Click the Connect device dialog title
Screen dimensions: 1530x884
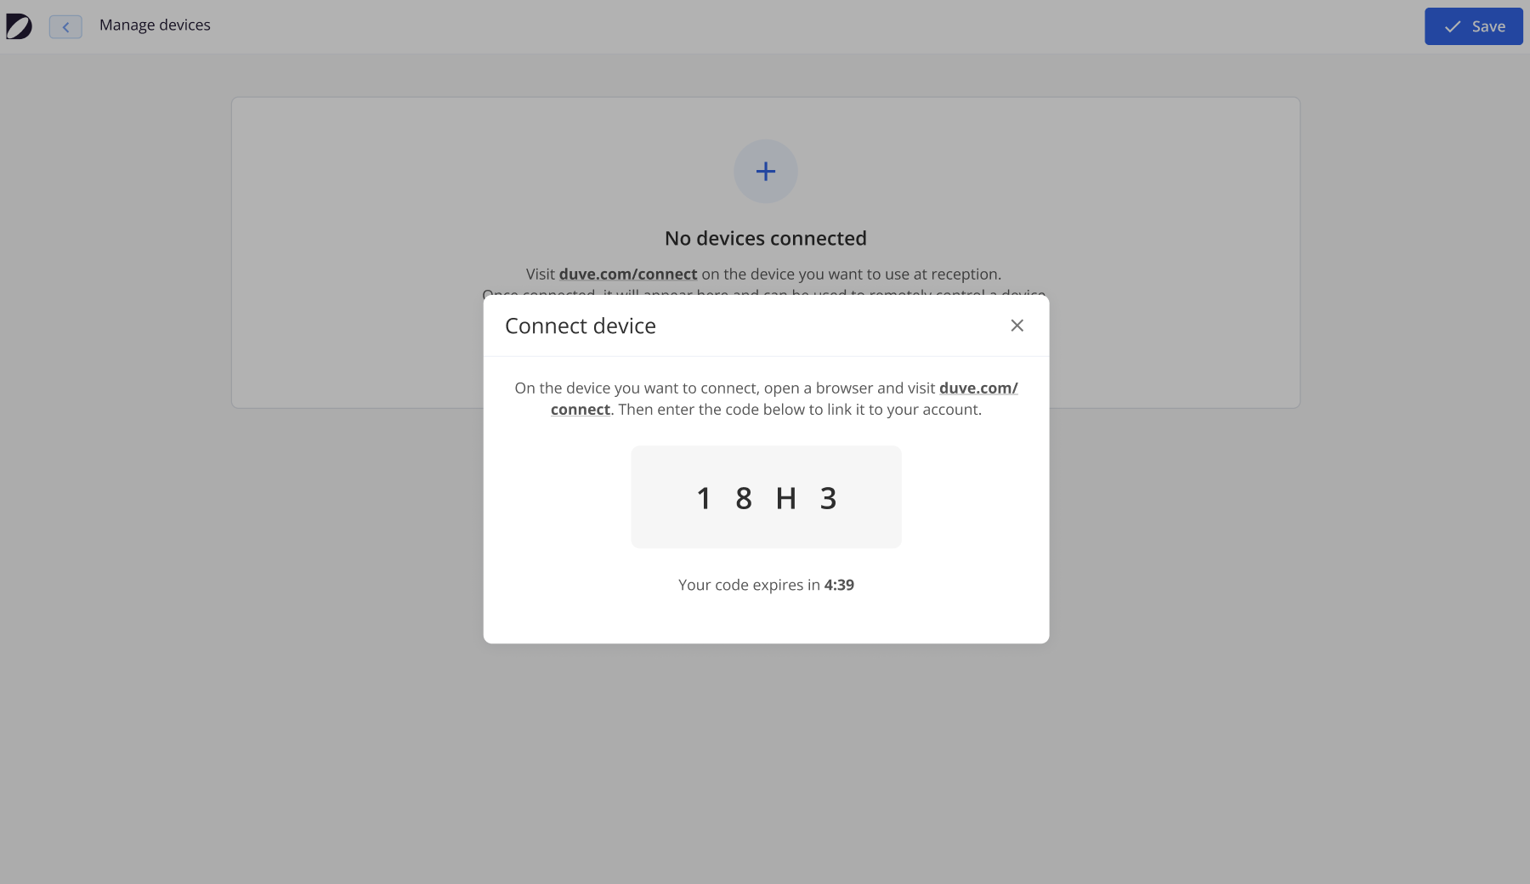[581, 326]
